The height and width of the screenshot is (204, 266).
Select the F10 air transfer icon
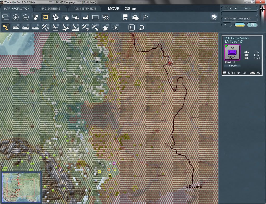tap(95, 27)
